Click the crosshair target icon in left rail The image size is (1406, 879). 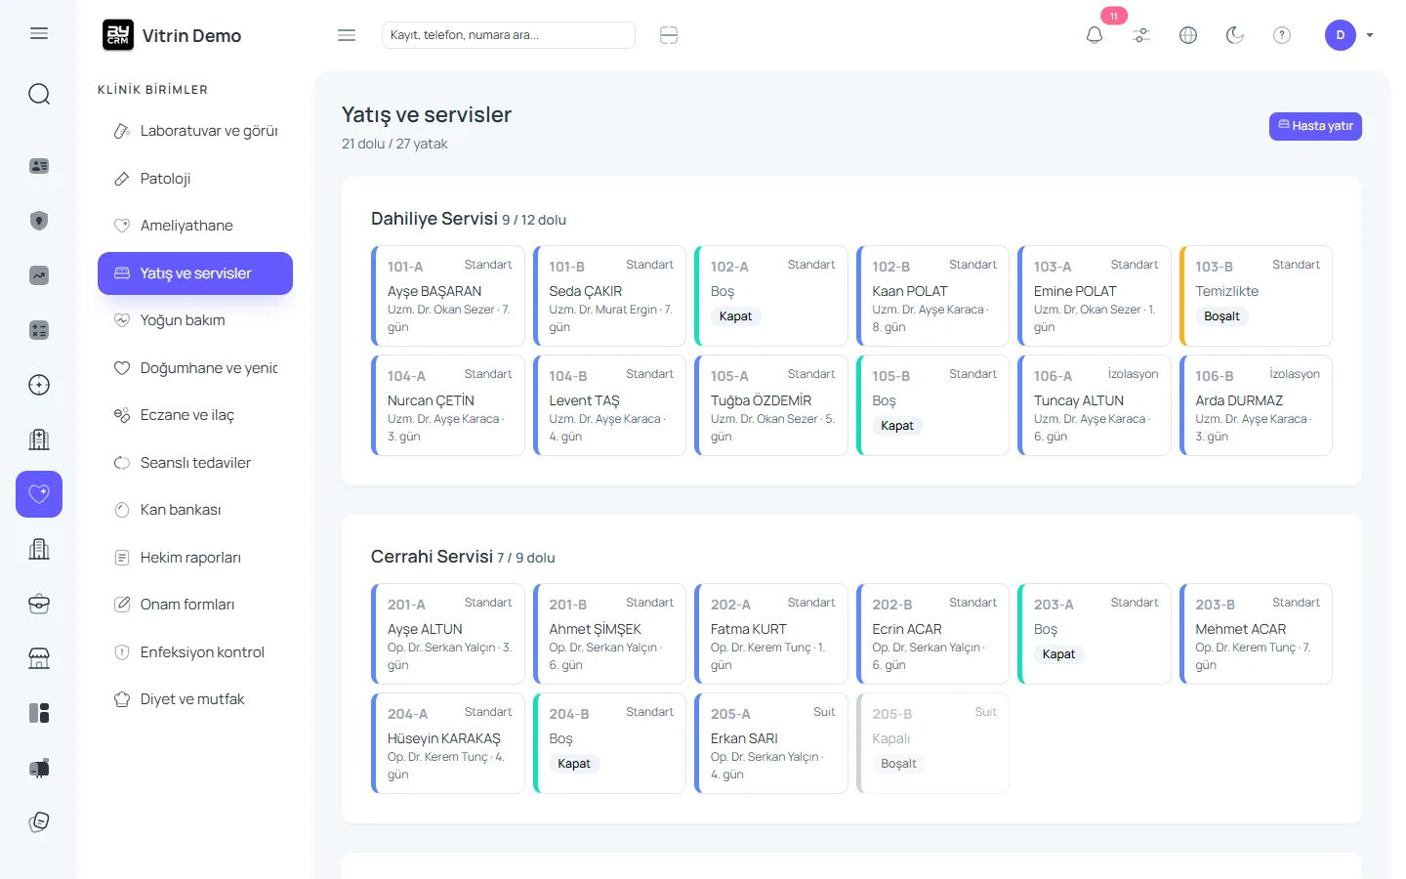click(39, 385)
